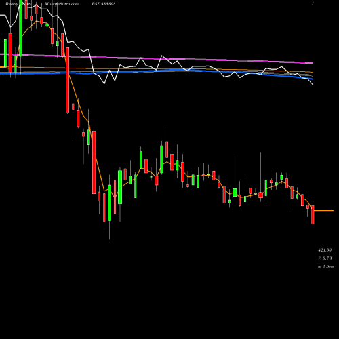Click the 'Weekly Charts' title label
The image size is (339, 339).
click(x=18, y=4)
